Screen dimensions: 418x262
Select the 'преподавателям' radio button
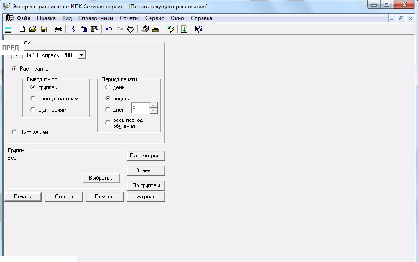33,99
